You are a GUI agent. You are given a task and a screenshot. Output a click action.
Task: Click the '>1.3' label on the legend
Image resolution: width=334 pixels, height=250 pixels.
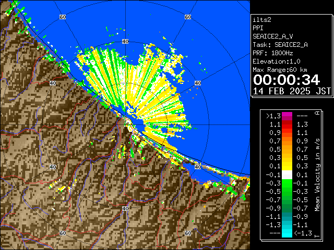point(273,116)
